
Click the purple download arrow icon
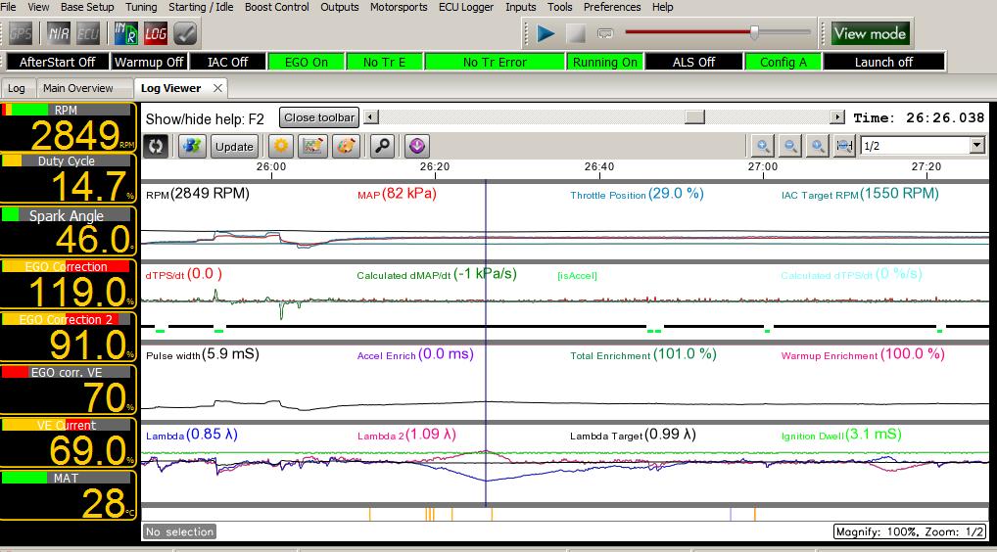click(417, 146)
